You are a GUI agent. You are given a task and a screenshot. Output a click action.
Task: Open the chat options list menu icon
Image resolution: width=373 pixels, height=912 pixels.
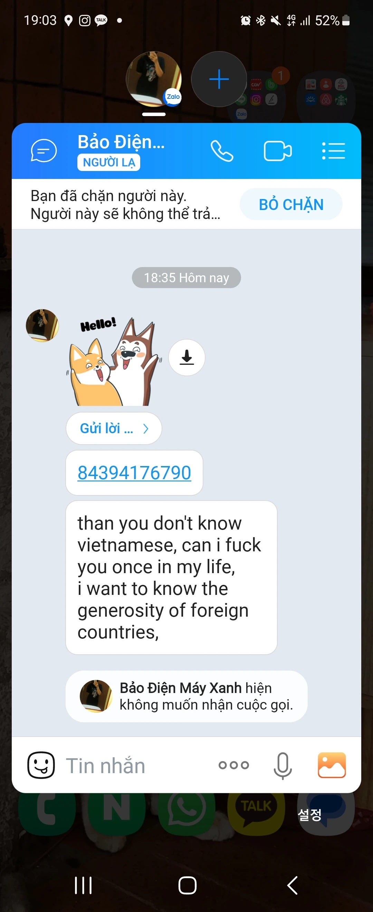click(333, 151)
